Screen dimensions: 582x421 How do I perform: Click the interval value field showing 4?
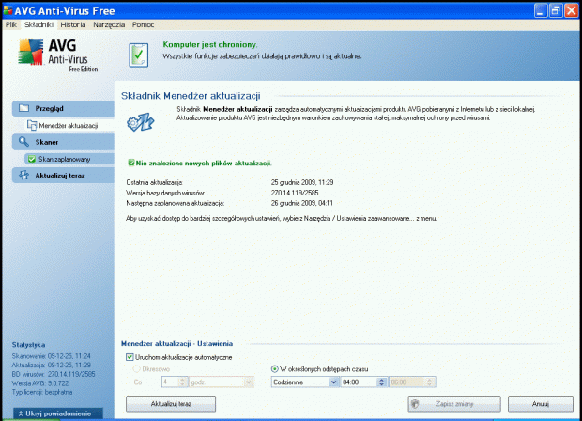tap(170, 382)
